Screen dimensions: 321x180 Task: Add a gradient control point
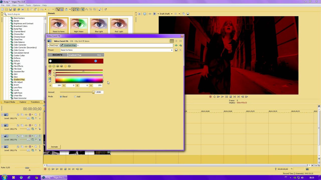click(50, 66)
